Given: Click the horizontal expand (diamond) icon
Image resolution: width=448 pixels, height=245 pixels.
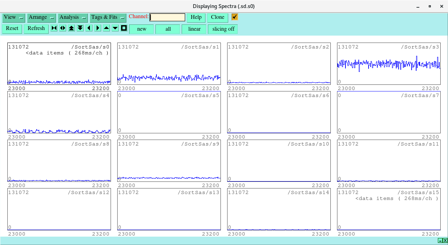Looking at the screenshot, I should (x=63, y=28).
